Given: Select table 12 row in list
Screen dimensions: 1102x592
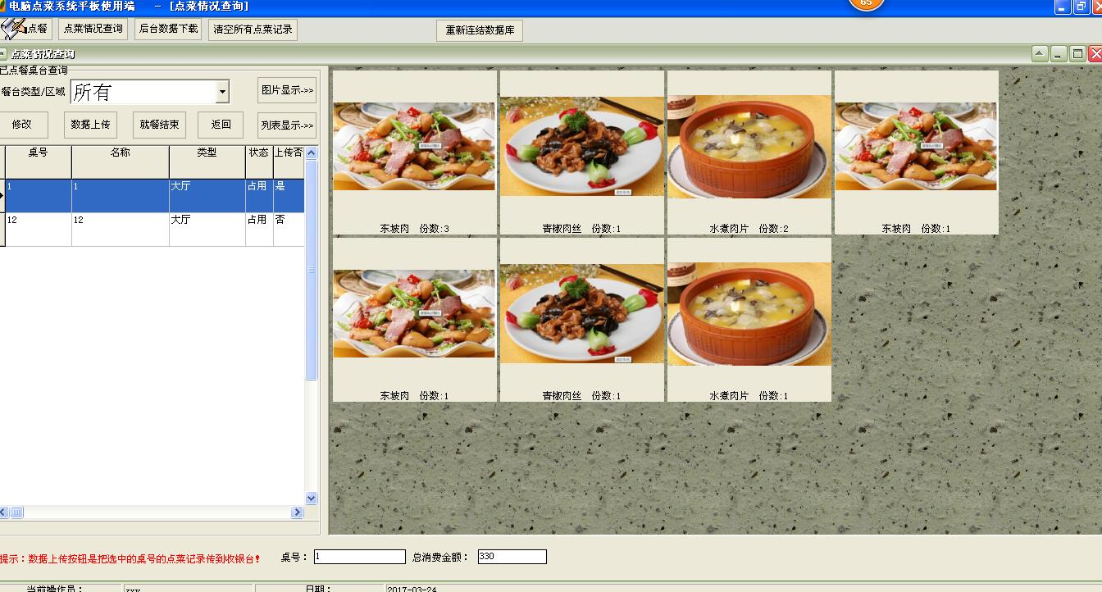Looking at the screenshot, I should (x=123, y=229).
